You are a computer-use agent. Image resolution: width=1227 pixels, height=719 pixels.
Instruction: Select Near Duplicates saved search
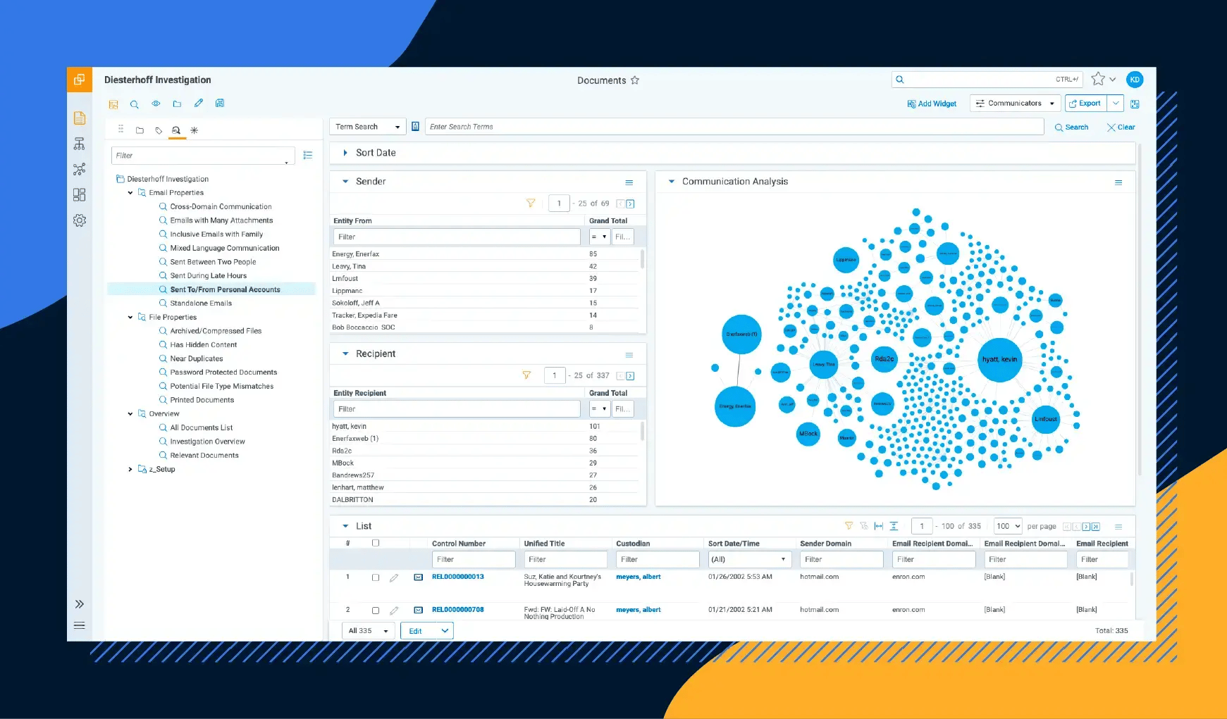point(196,358)
